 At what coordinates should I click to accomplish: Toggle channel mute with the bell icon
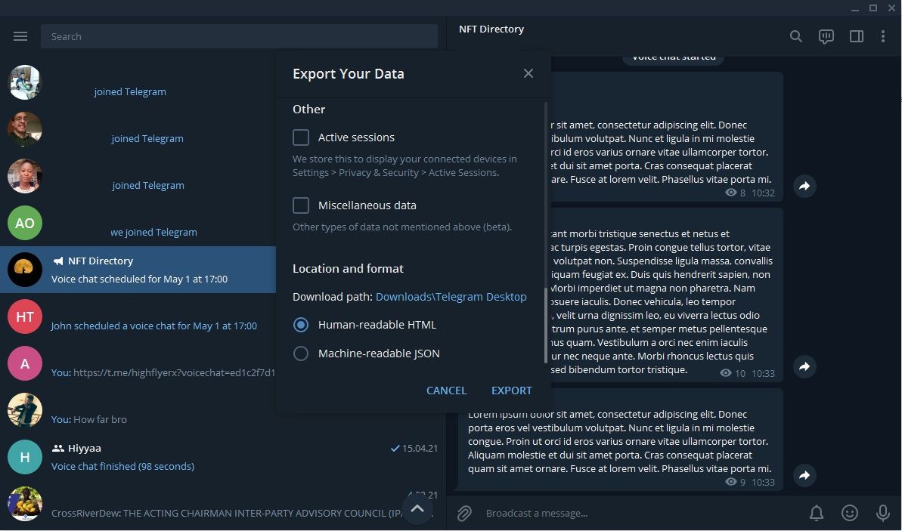(x=816, y=513)
